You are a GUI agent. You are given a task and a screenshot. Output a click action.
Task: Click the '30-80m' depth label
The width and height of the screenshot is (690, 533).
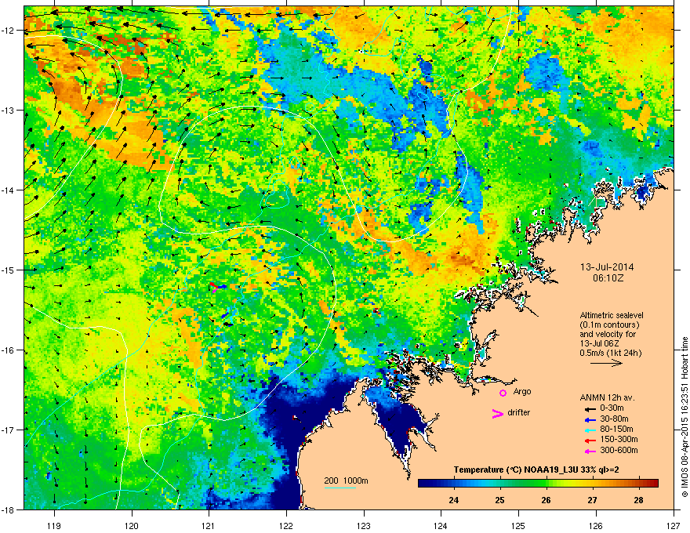[x=614, y=419]
